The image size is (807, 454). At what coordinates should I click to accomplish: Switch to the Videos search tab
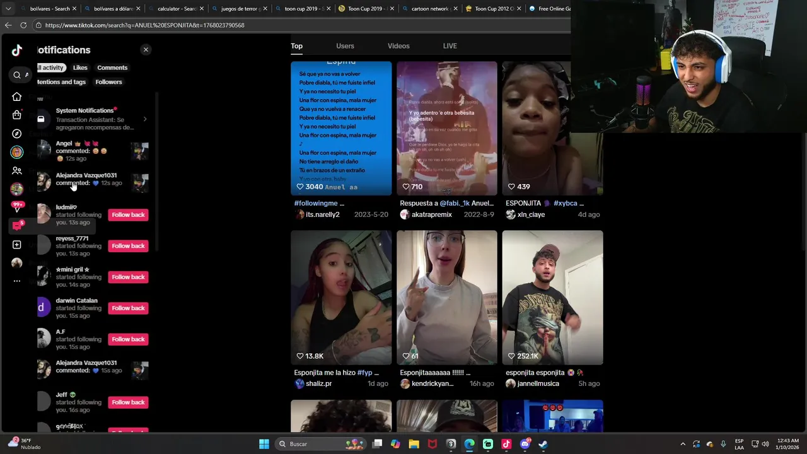(x=398, y=46)
